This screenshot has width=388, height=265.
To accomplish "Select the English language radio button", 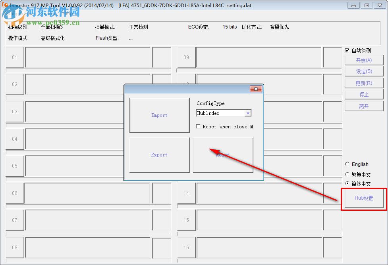I will (347, 164).
